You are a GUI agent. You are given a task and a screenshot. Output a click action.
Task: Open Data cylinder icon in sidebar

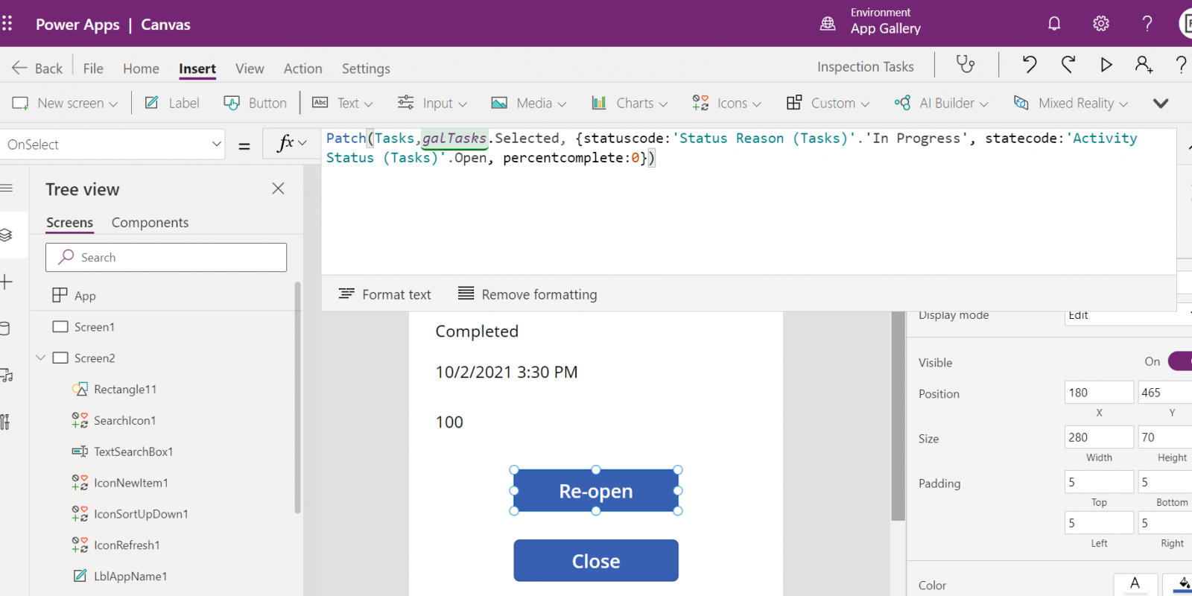click(5, 329)
